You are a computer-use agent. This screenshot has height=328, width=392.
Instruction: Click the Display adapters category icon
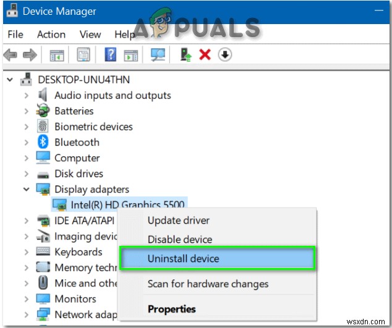(x=43, y=189)
